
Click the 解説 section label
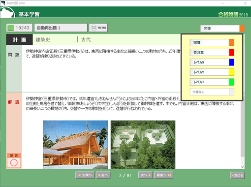click(x=14, y=102)
